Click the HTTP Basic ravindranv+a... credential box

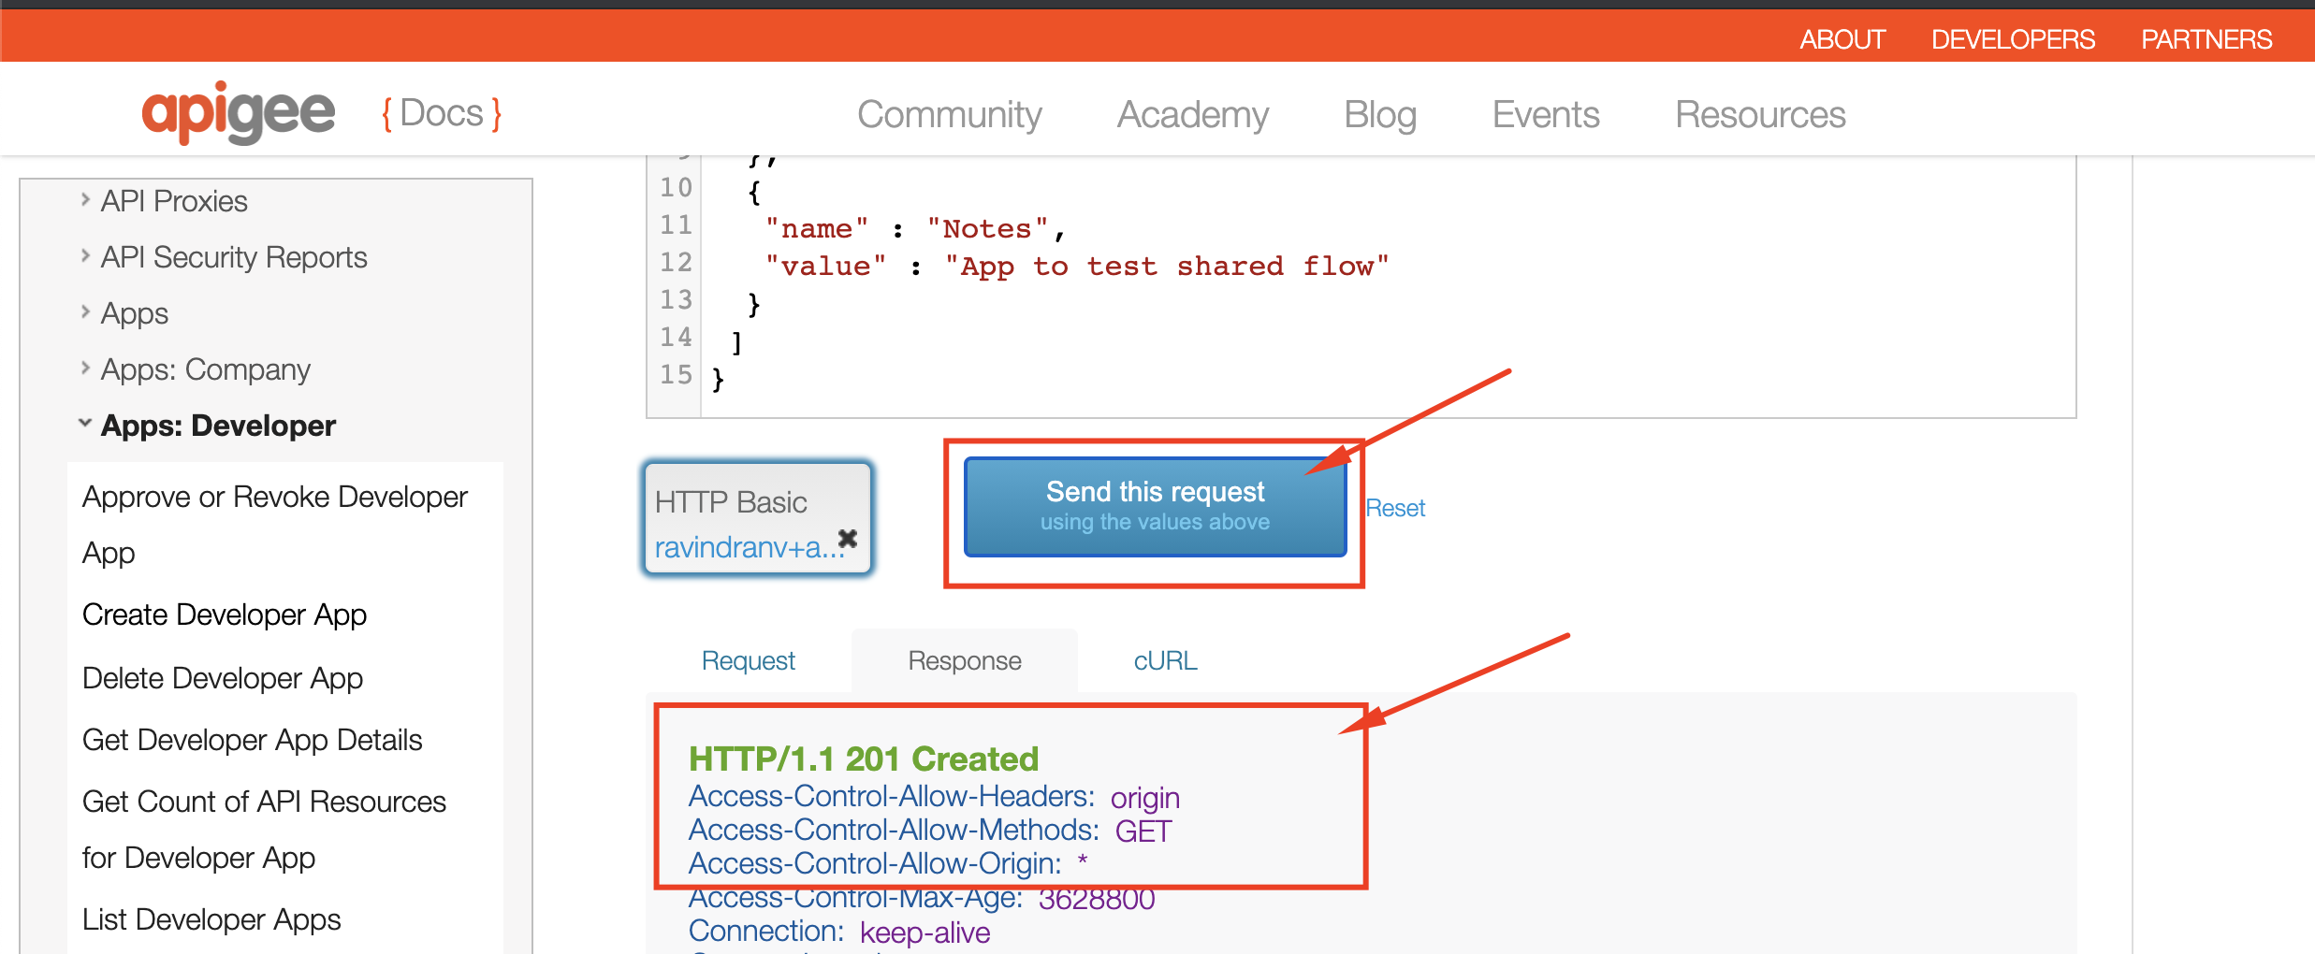[758, 517]
